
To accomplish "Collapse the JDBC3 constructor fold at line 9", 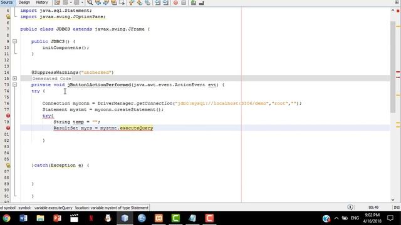I will pyautogui.click(x=14, y=41).
